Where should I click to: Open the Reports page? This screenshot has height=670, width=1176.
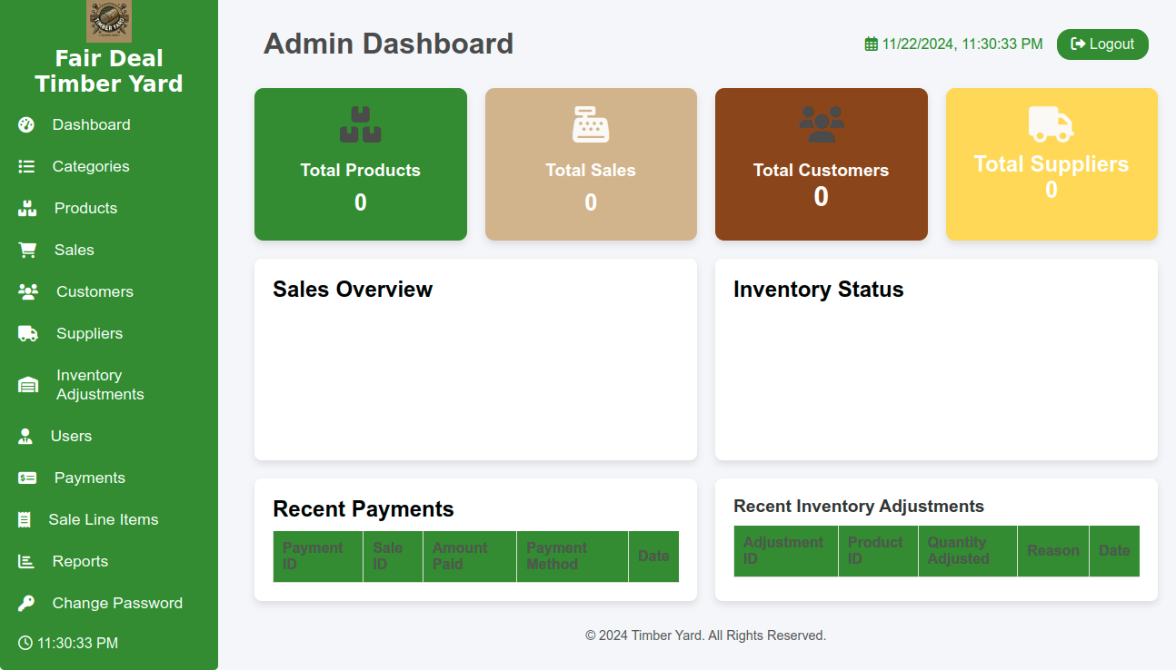tap(80, 561)
